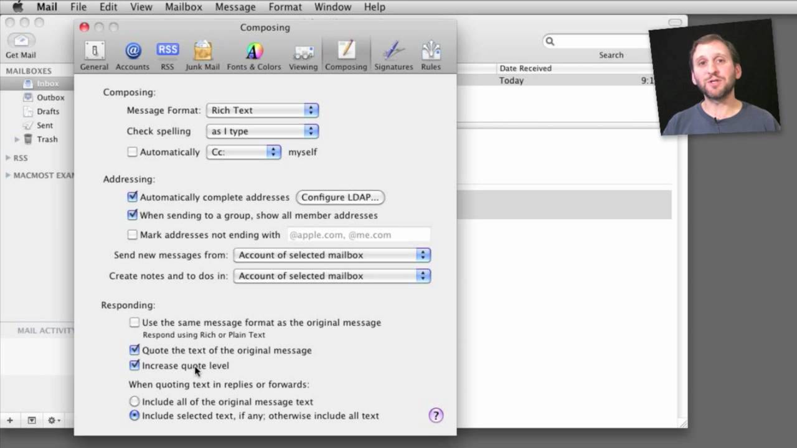Select Include all of the original message text

134,401
